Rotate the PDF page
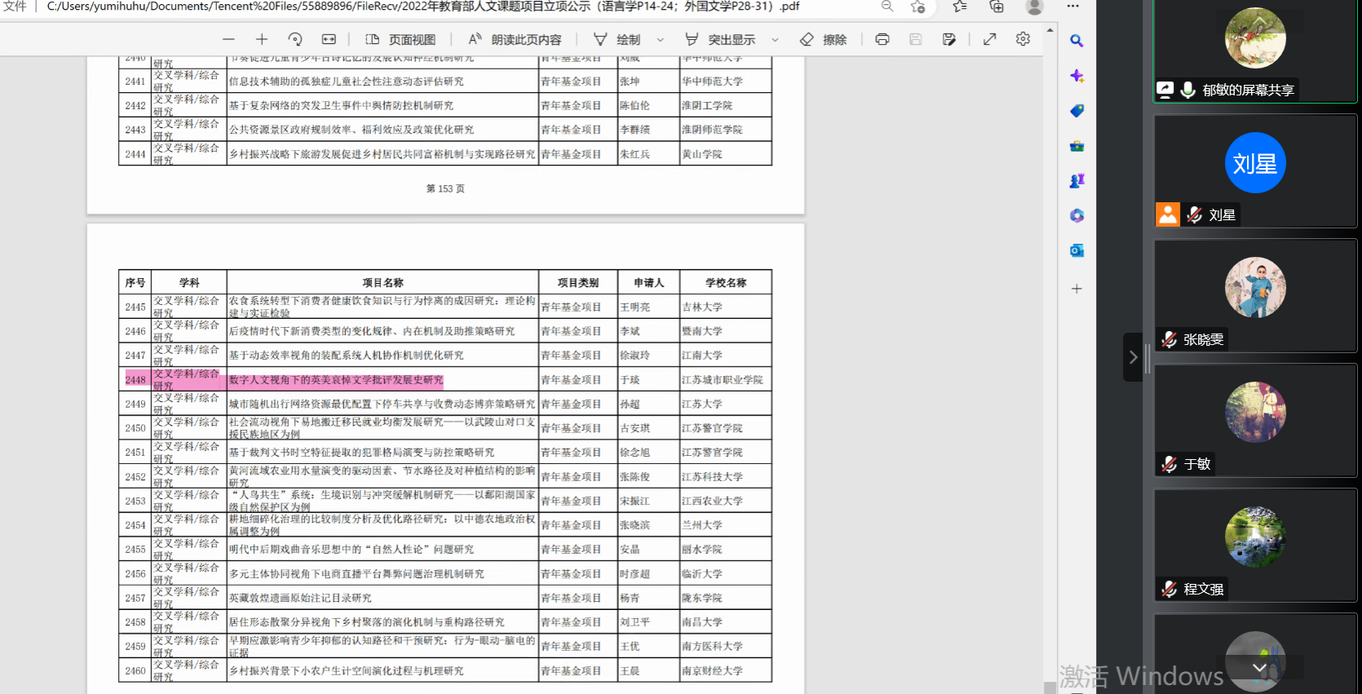1362x694 pixels. pyautogui.click(x=295, y=39)
